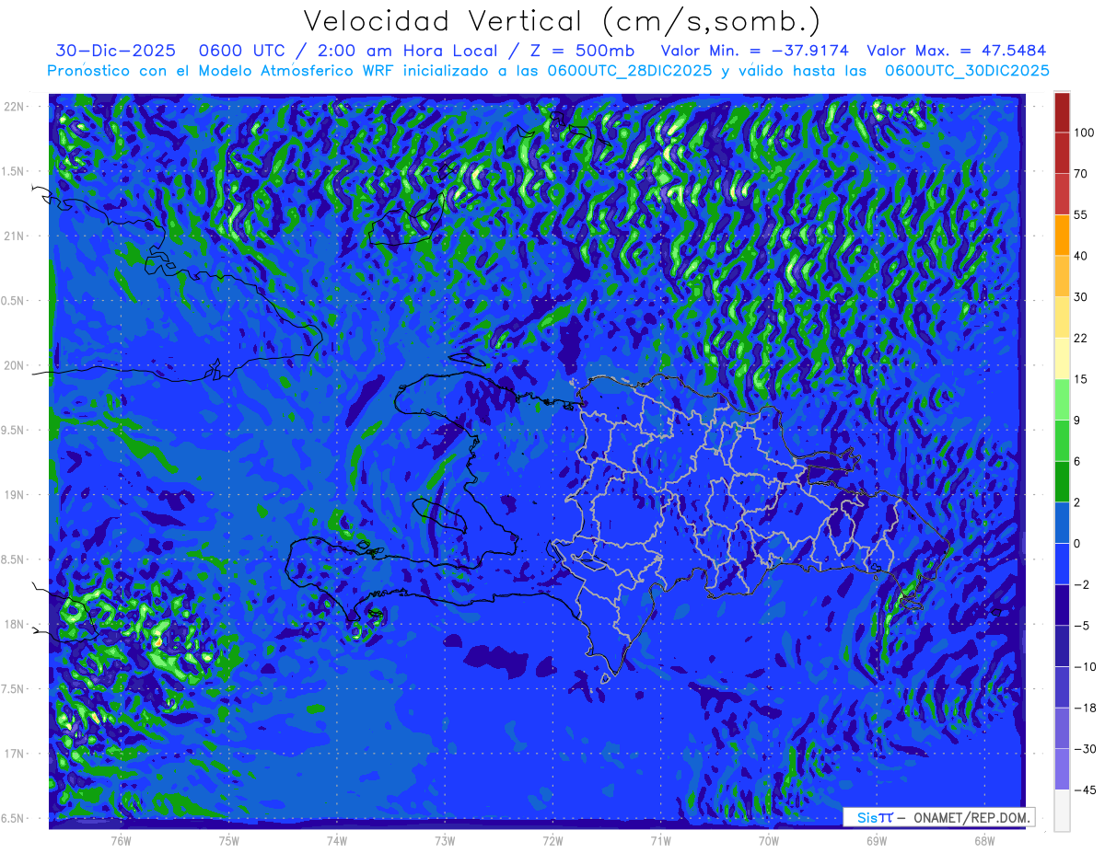Select the 'Pronostico con el Modelo Atmosferico WRF' line
Viewport: 1105px width, 853px height.
click(x=548, y=71)
